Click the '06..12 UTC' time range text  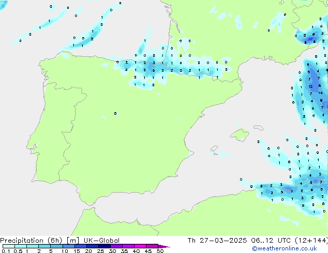coord(271,241)
